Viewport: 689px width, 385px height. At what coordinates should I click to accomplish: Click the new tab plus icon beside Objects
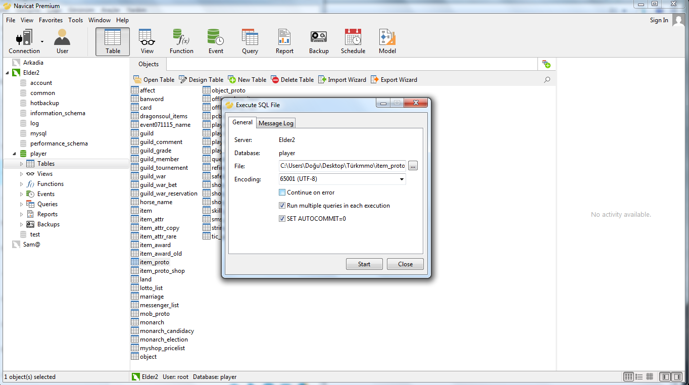[x=546, y=64]
